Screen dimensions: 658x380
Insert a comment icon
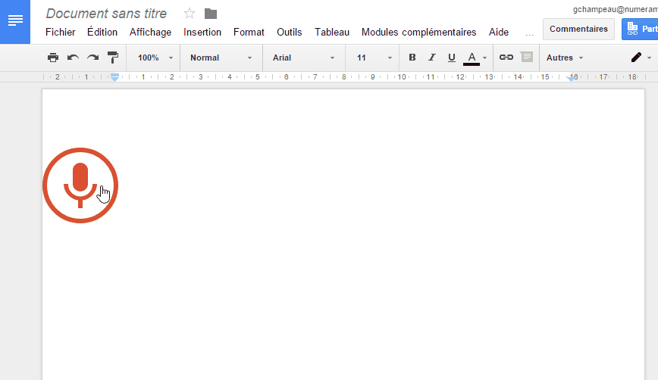tap(526, 57)
